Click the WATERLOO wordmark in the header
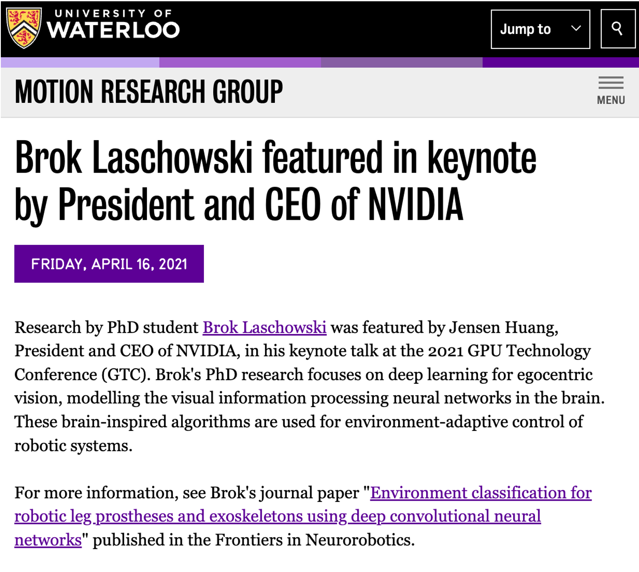The height and width of the screenshot is (572, 639). pyautogui.click(x=113, y=30)
